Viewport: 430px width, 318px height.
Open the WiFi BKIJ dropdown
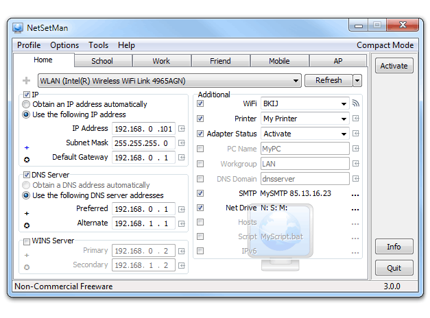point(305,103)
